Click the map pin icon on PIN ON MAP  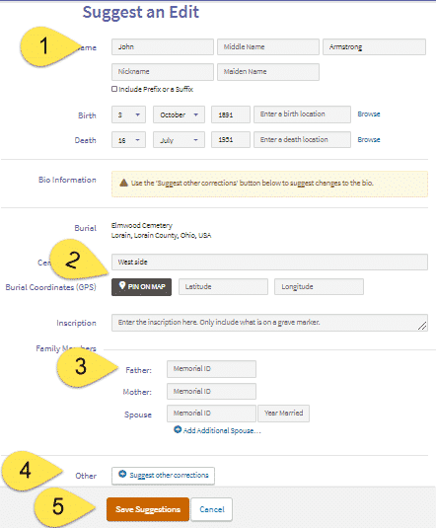(122, 285)
